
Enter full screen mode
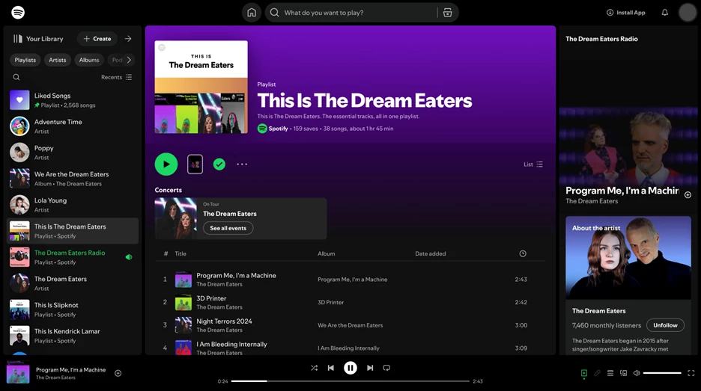pos(691,373)
